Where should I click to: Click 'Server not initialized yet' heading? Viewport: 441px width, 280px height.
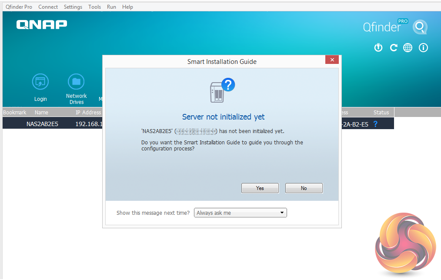(223, 117)
